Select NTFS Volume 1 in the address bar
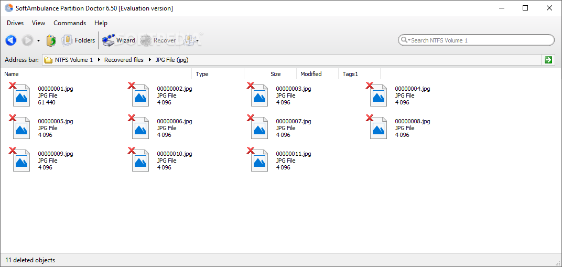 74,60
